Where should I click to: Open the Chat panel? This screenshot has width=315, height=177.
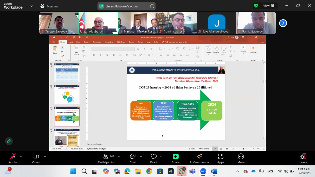133,158
